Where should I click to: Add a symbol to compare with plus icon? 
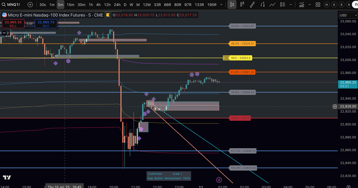tap(30, 5)
